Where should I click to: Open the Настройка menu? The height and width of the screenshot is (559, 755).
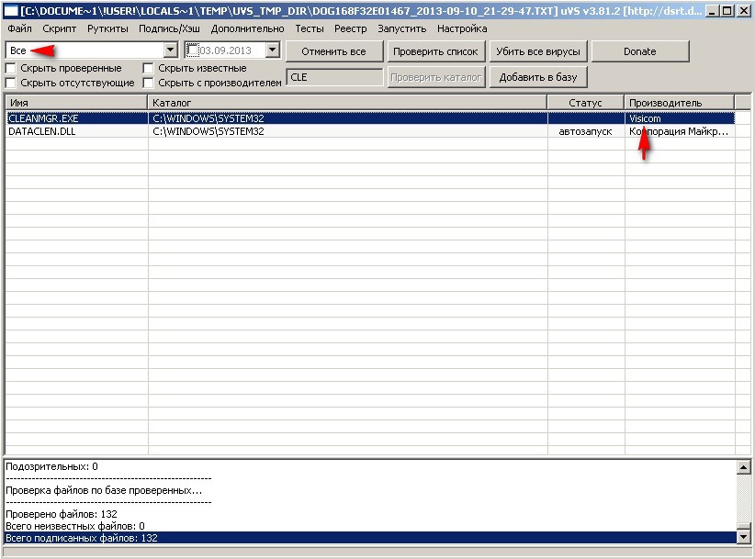pos(462,28)
